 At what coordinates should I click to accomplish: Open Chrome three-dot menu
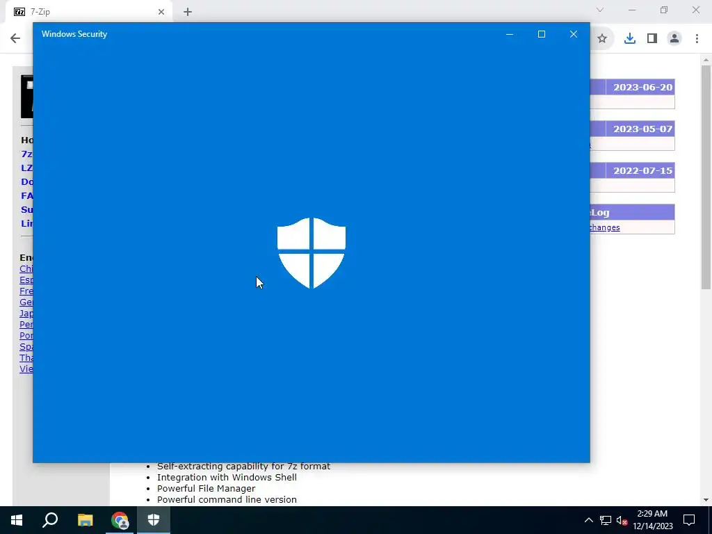pos(697,39)
